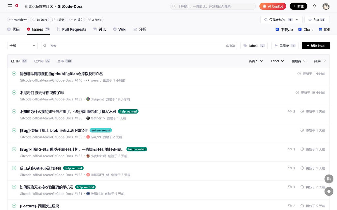Screen dimensions: 337x210
Task: Click help wanted label on issue #132
Action: point(73,168)
